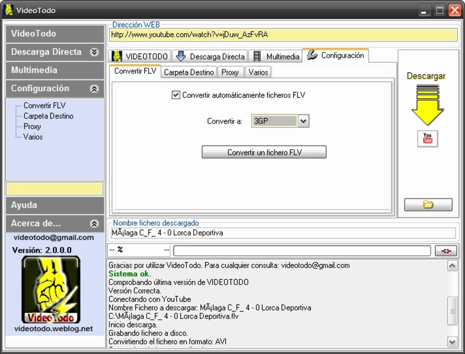The image size is (465, 354).
Task: Click the VideoTodo fist logo image
Action: coord(51,289)
